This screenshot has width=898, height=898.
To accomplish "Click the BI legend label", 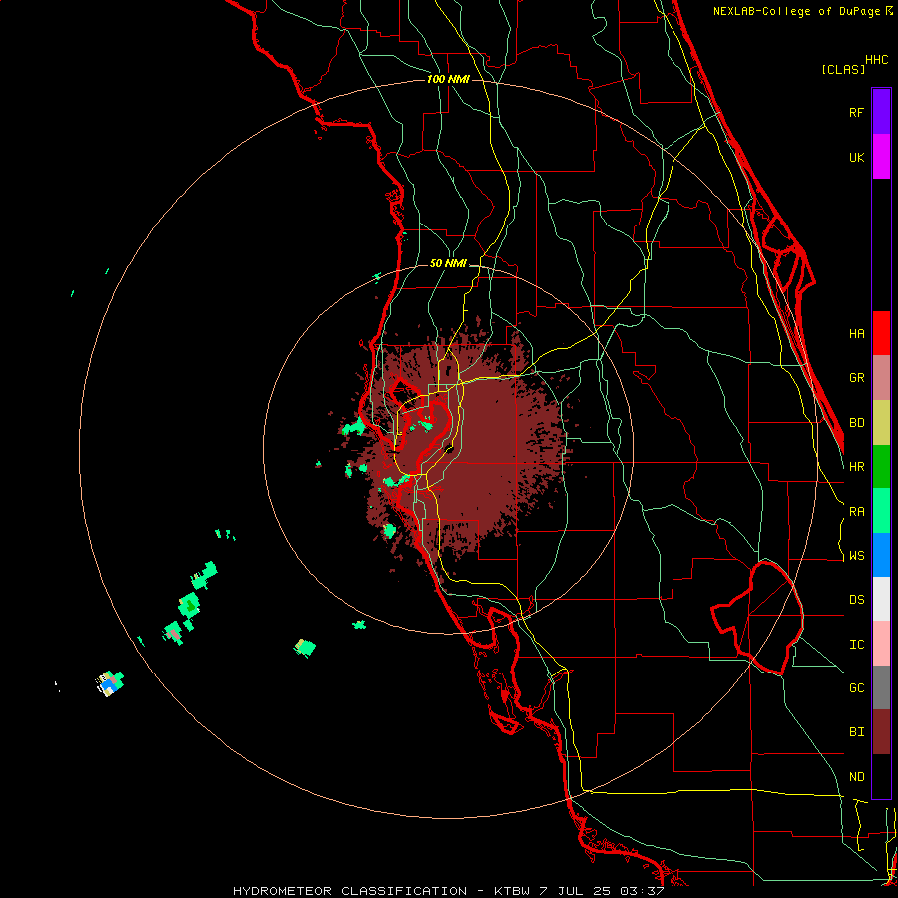I will click(856, 732).
